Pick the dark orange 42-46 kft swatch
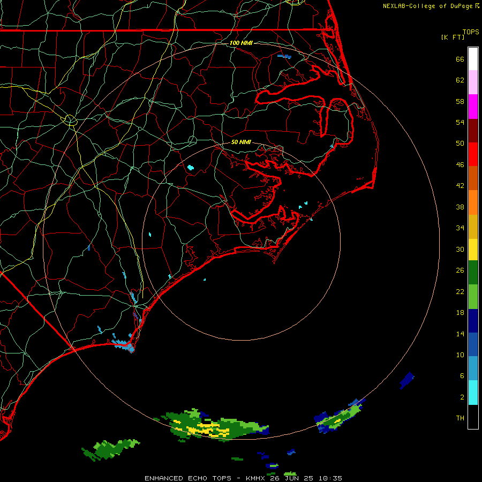This screenshot has width=482, height=482. click(473, 178)
